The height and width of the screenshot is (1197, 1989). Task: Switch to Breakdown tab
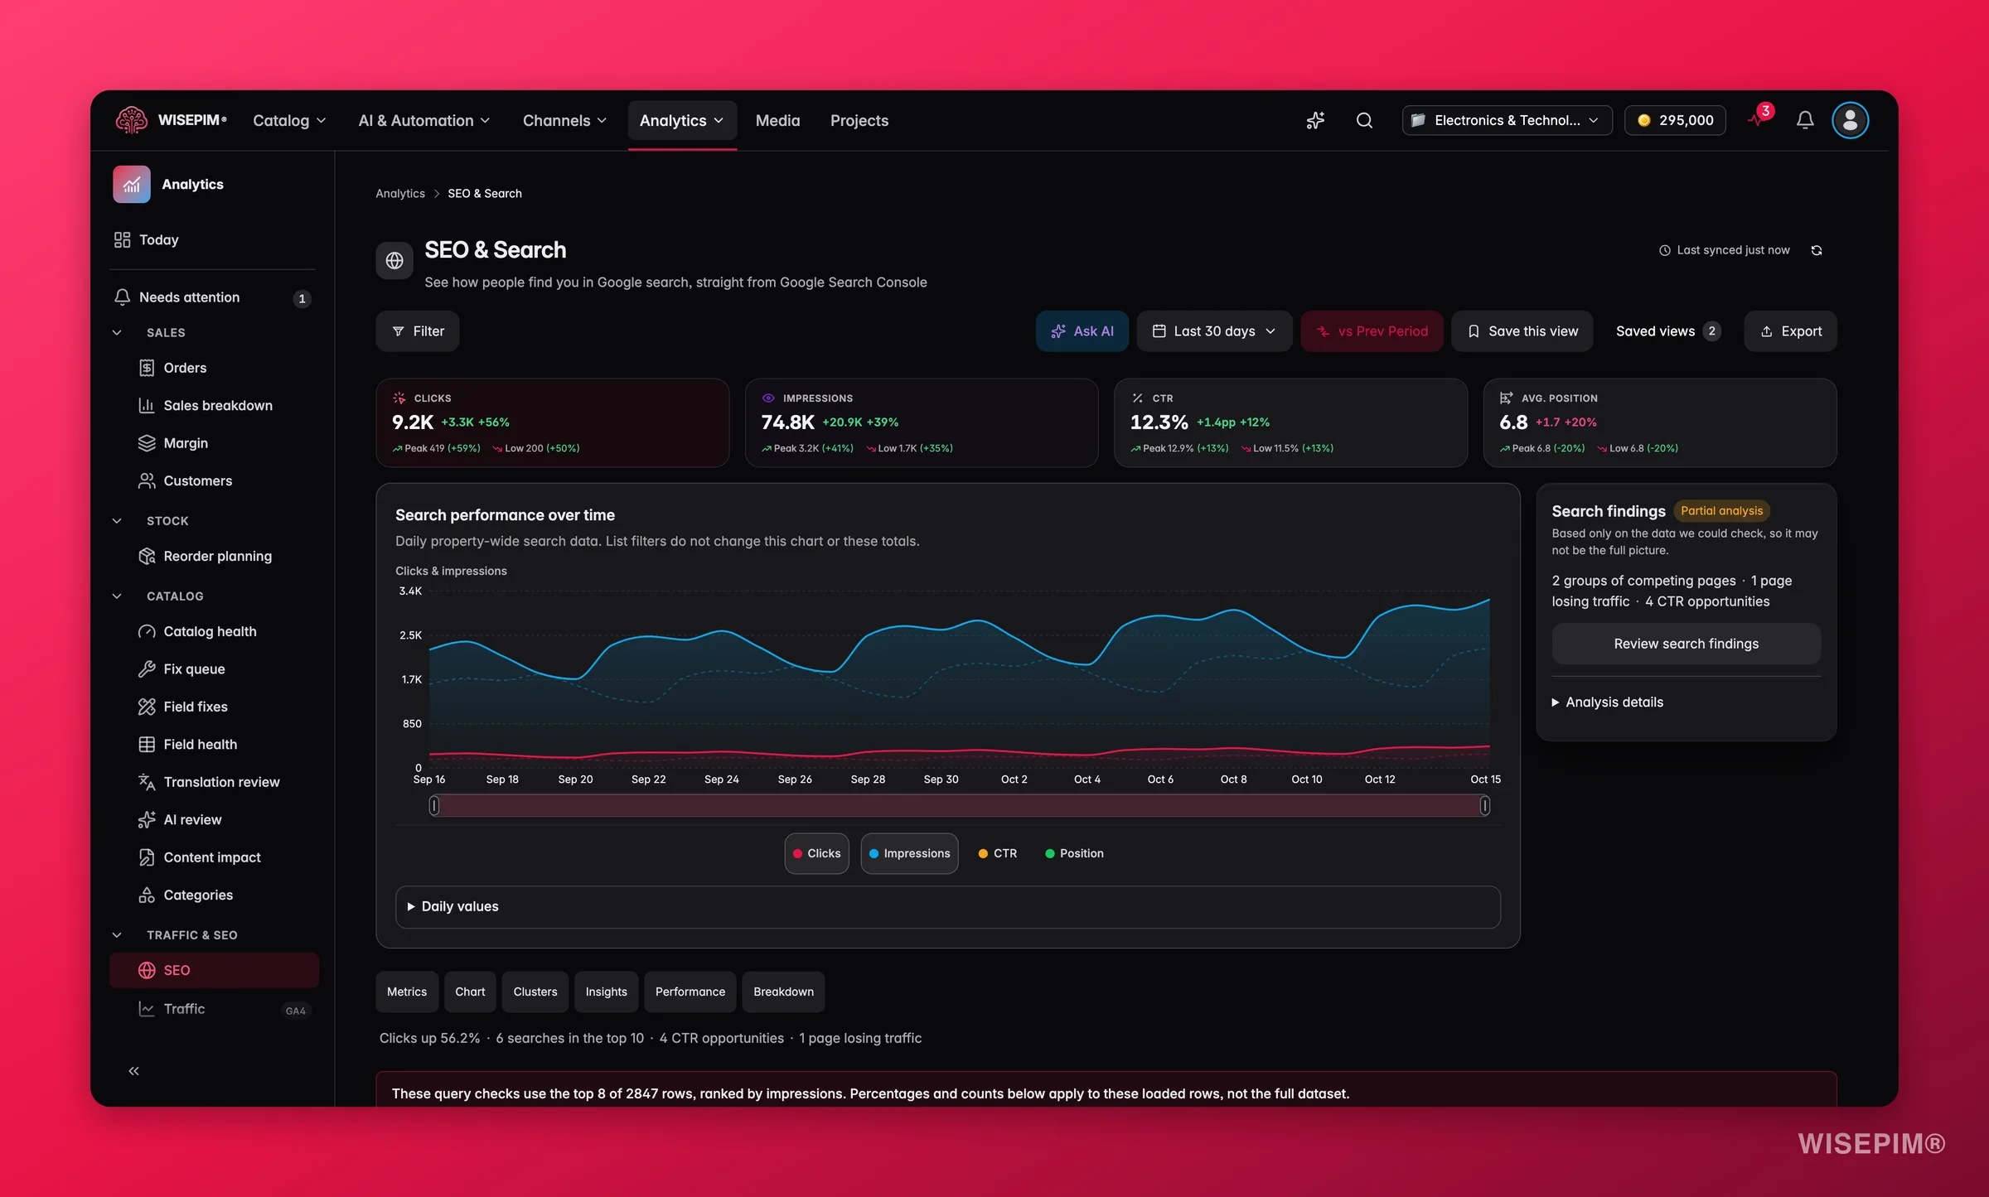click(783, 992)
